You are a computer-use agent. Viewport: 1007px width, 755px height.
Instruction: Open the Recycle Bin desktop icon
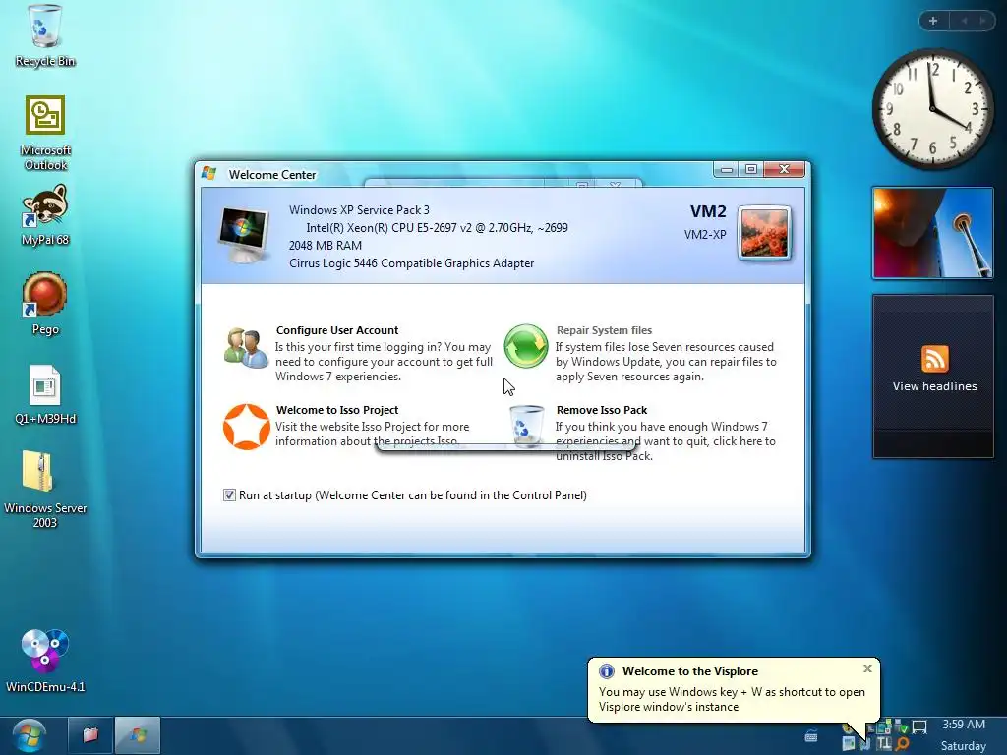[x=45, y=35]
